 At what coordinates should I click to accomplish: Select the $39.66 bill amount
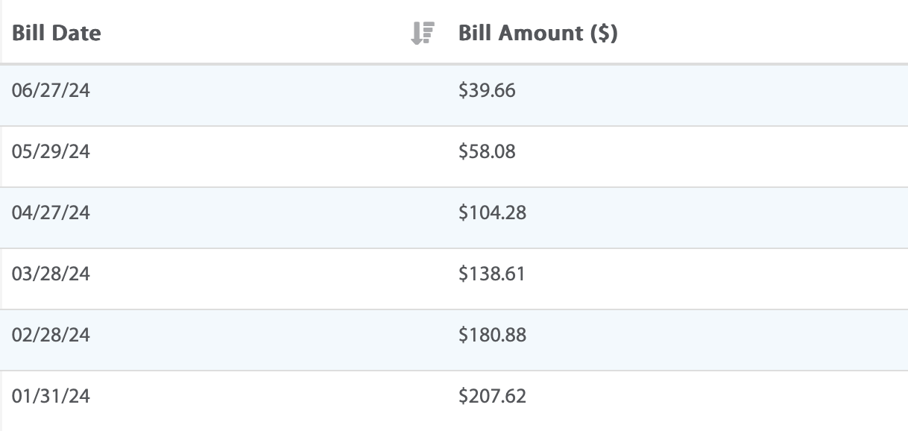(x=487, y=91)
